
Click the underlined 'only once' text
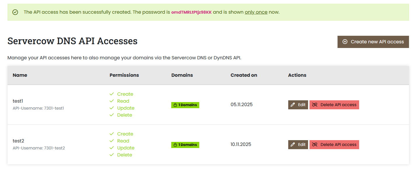pos(256,12)
